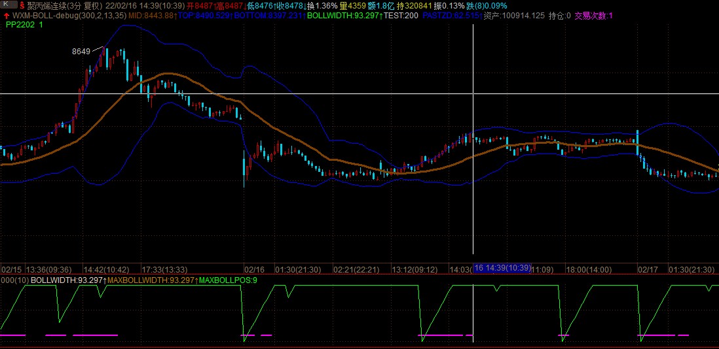
Task: Click the highlighted 16 14:39(10:39) cursor time label
Action: point(502,268)
